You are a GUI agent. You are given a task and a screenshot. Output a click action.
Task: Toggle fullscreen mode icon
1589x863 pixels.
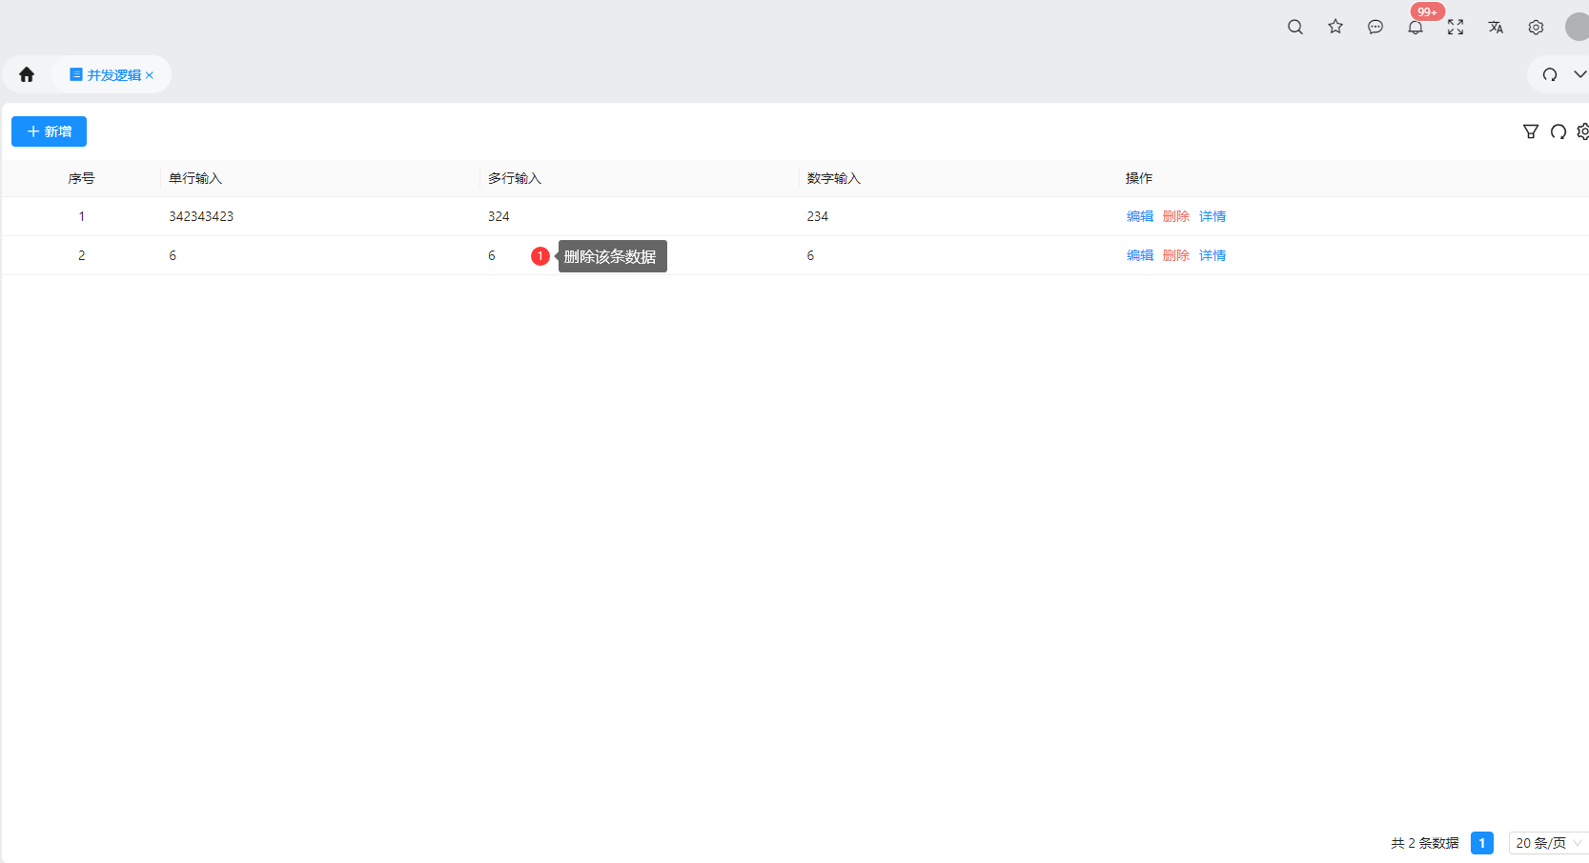1456,27
